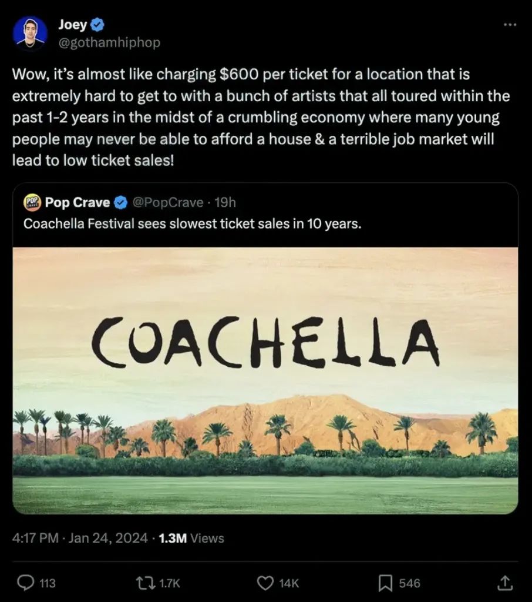Open the @gothamhiphop handle link
This screenshot has width=532, height=602.
(109, 43)
